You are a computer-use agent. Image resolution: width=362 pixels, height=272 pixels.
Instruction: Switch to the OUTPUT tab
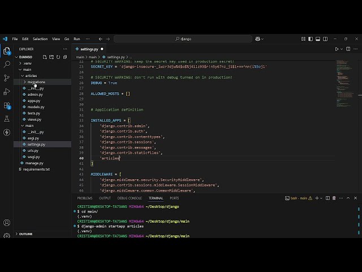(x=105, y=198)
